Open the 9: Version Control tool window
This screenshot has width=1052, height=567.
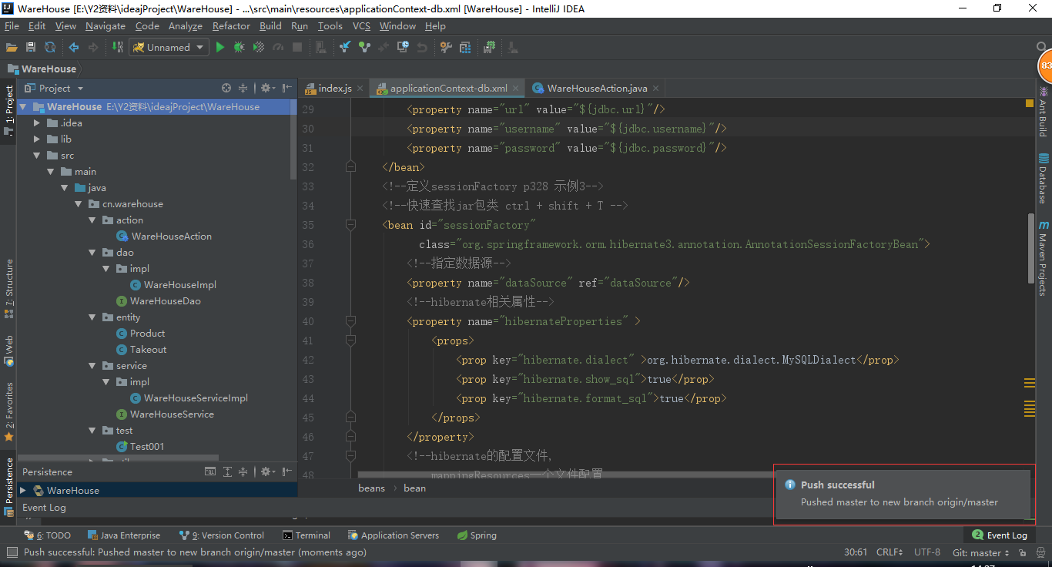click(x=222, y=535)
